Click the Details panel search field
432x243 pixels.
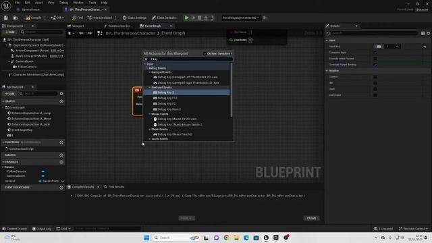pyautogui.click(x=373, y=33)
